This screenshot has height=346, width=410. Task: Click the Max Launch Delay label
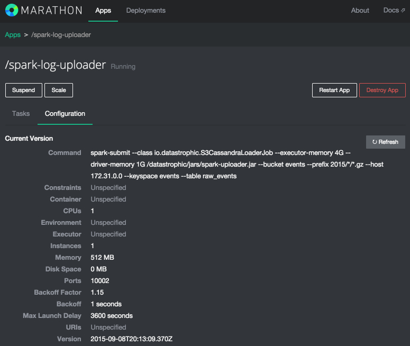[52, 316]
